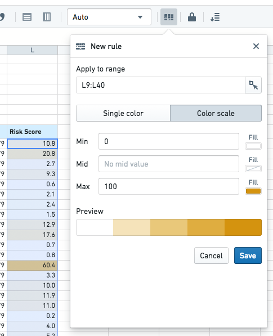
Task: Select the cell with value 2.7
Action: (32, 164)
